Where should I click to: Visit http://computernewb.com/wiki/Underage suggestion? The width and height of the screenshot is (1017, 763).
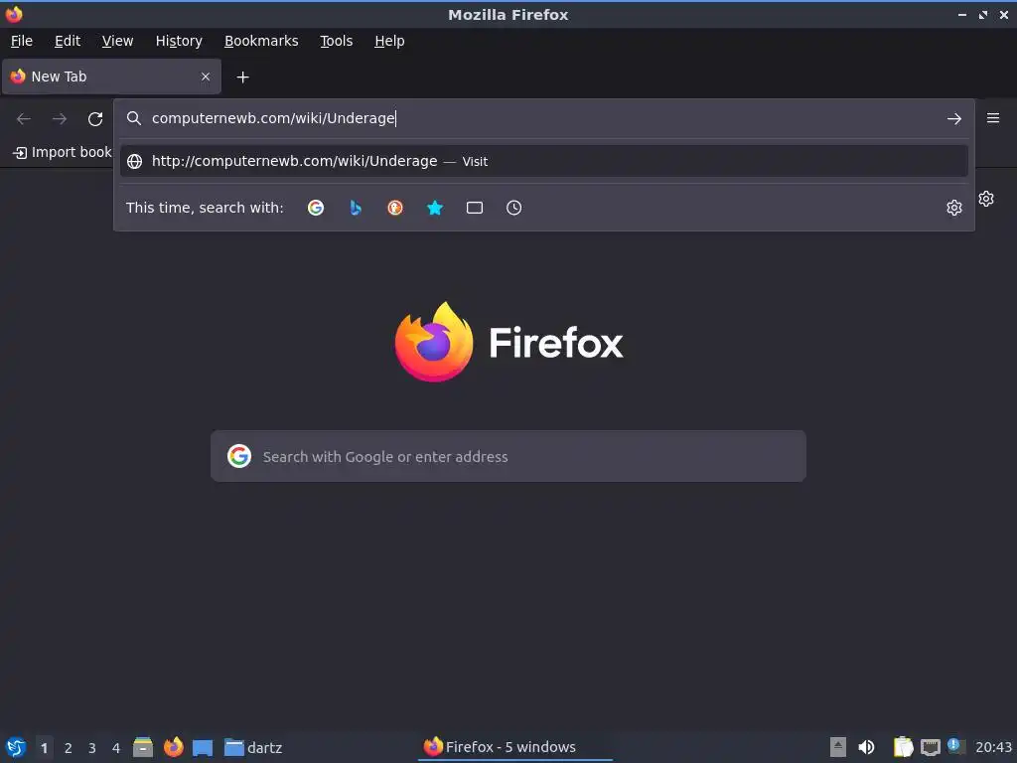[543, 161]
